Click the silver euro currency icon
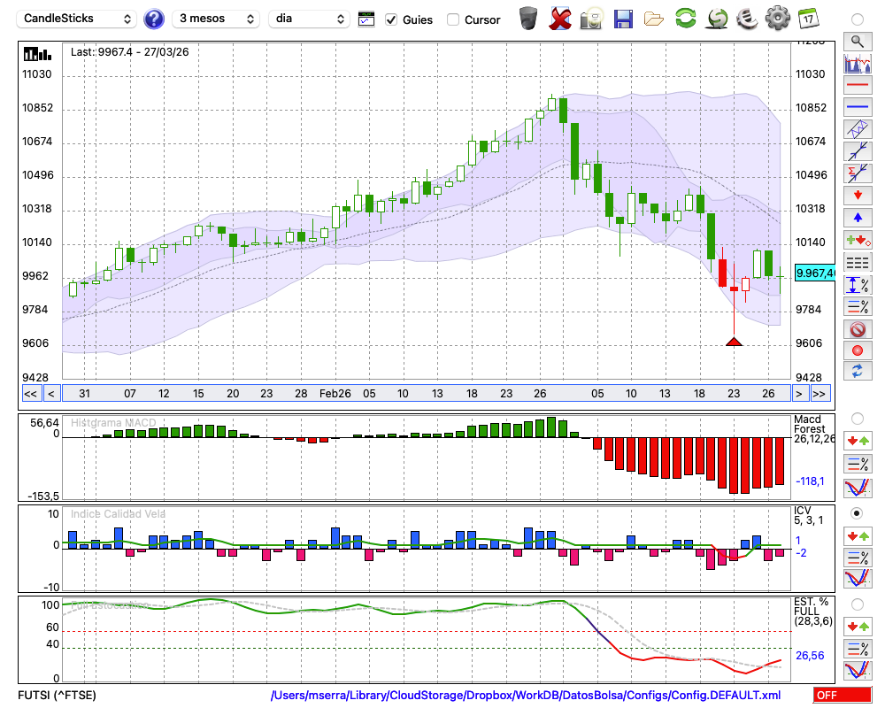This screenshot has width=885, height=708. [x=747, y=19]
